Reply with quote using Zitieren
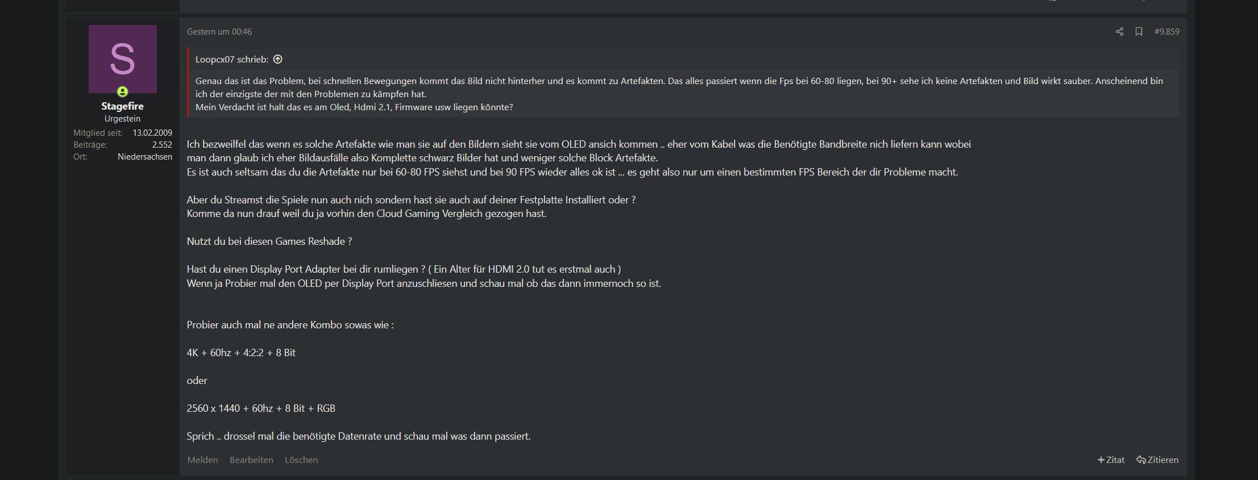 1157,460
